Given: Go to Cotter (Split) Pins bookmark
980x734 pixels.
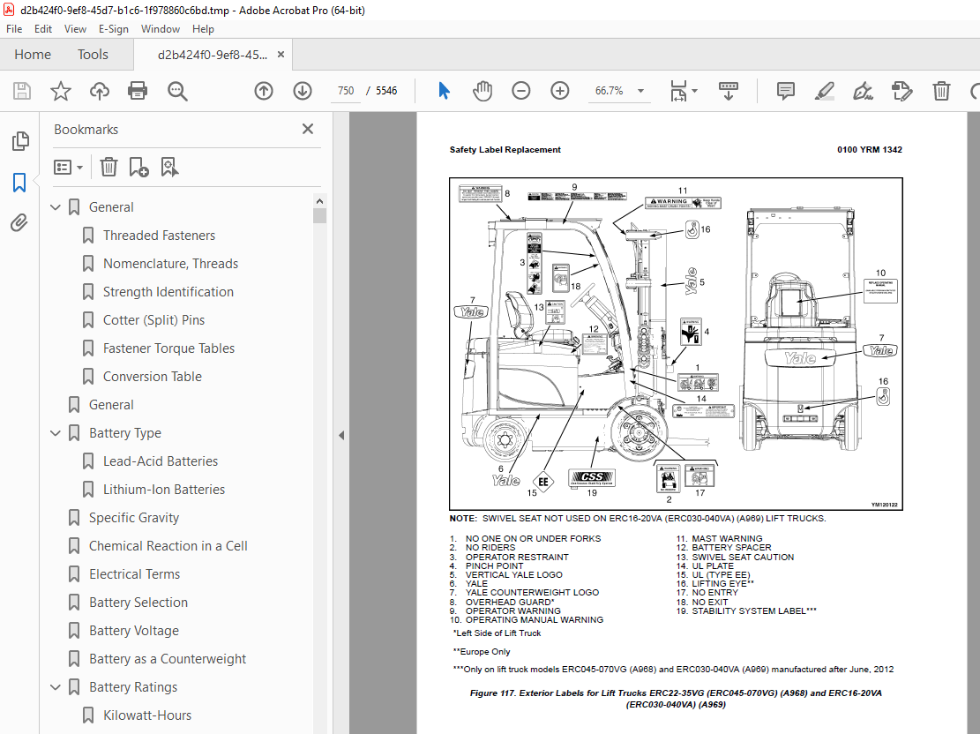Looking at the screenshot, I should tap(153, 319).
